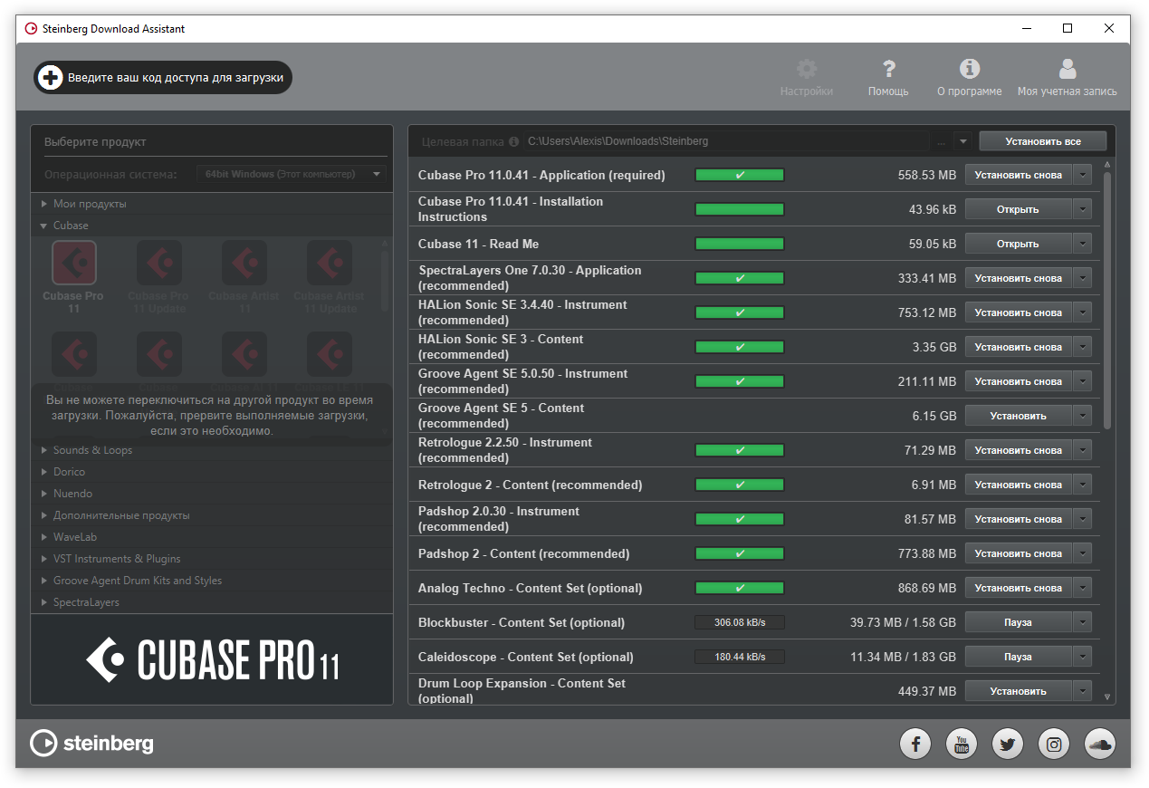Open Steinberg YouTube channel icon
This screenshot has width=1149, height=788.
pos(962,745)
